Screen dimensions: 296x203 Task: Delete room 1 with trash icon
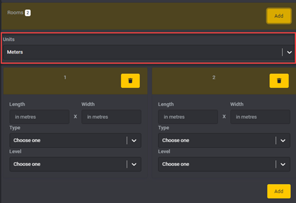(130, 81)
